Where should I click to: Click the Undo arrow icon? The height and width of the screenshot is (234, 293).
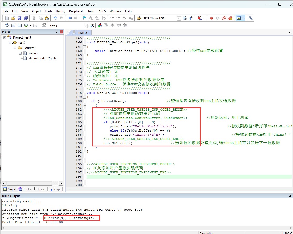[55, 18]
